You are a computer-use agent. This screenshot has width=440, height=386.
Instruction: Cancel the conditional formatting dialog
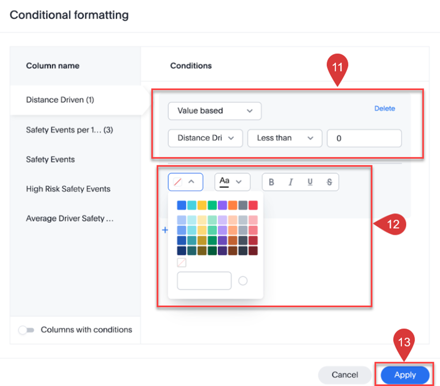tap(344, 375)
